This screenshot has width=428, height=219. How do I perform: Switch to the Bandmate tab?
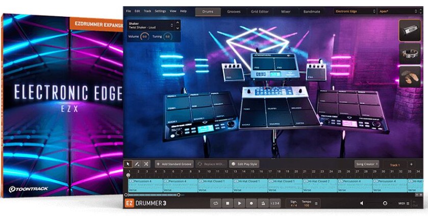tap(312, 12)
